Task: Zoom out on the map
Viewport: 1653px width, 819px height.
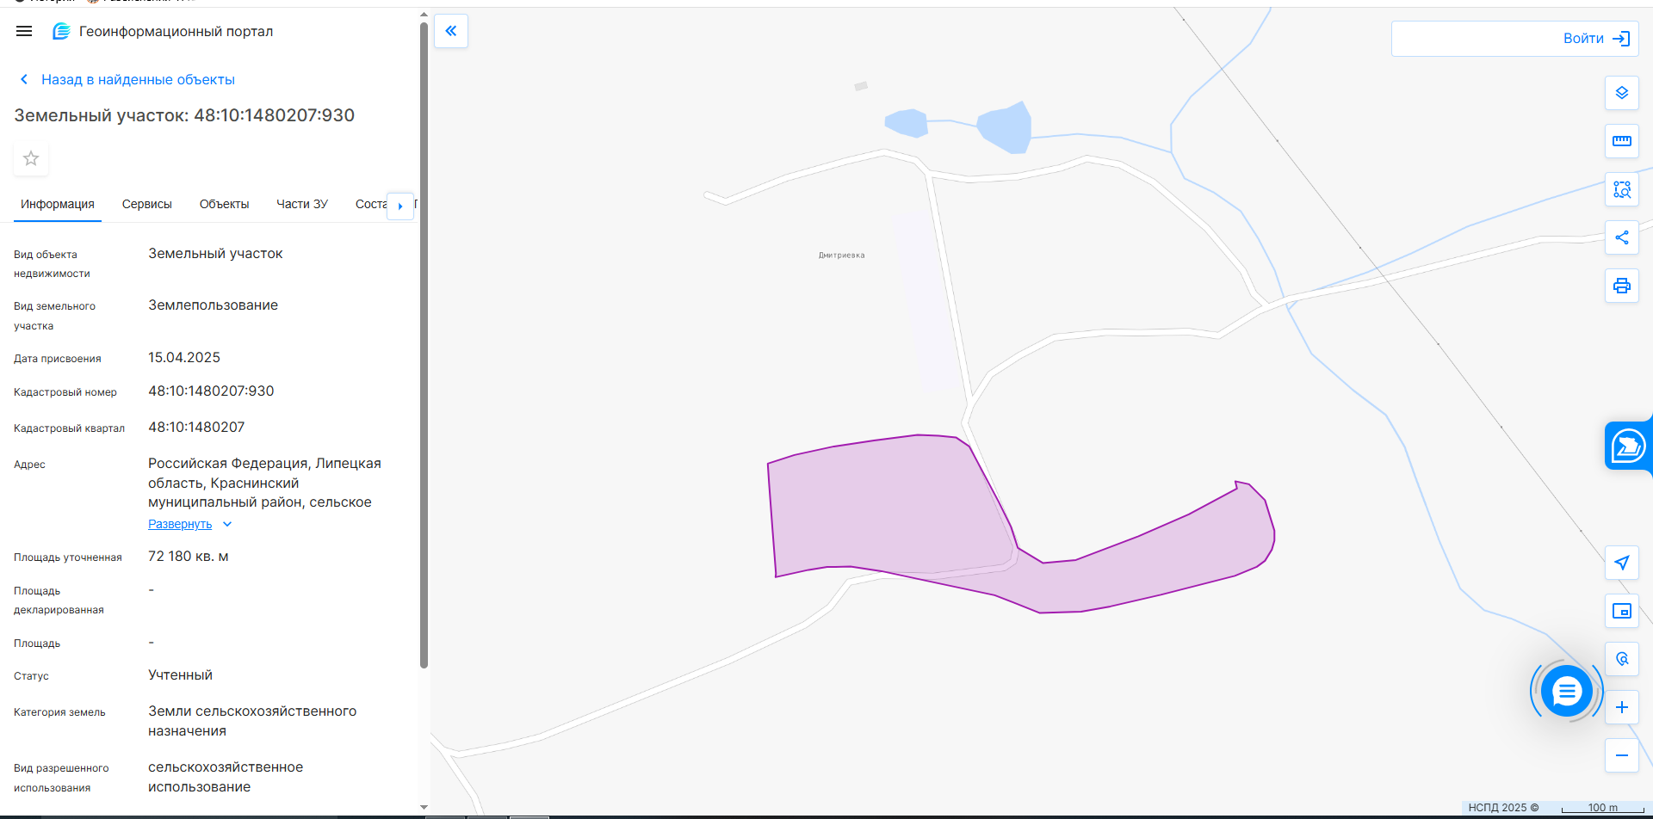Action: click(x=1621, y=755)
